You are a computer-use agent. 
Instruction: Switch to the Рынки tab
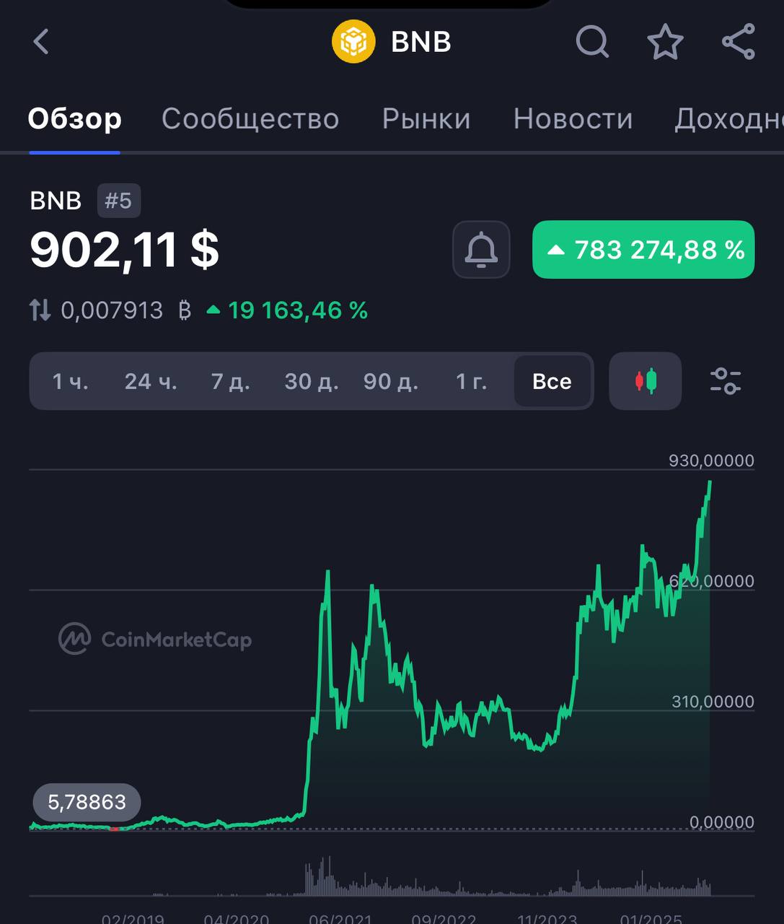pyautogui.click(x=426, y=118)
